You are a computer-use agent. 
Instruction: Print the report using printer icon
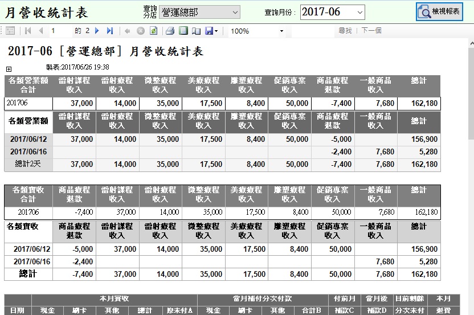(x=170, y=31)
